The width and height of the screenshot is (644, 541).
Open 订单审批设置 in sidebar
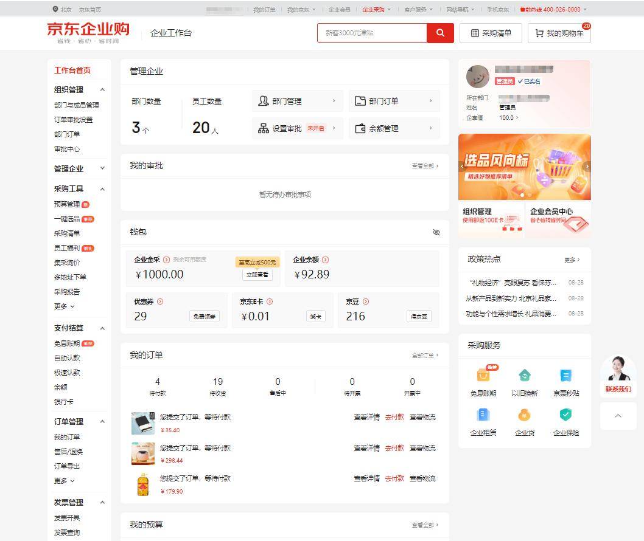click(73, 120)
